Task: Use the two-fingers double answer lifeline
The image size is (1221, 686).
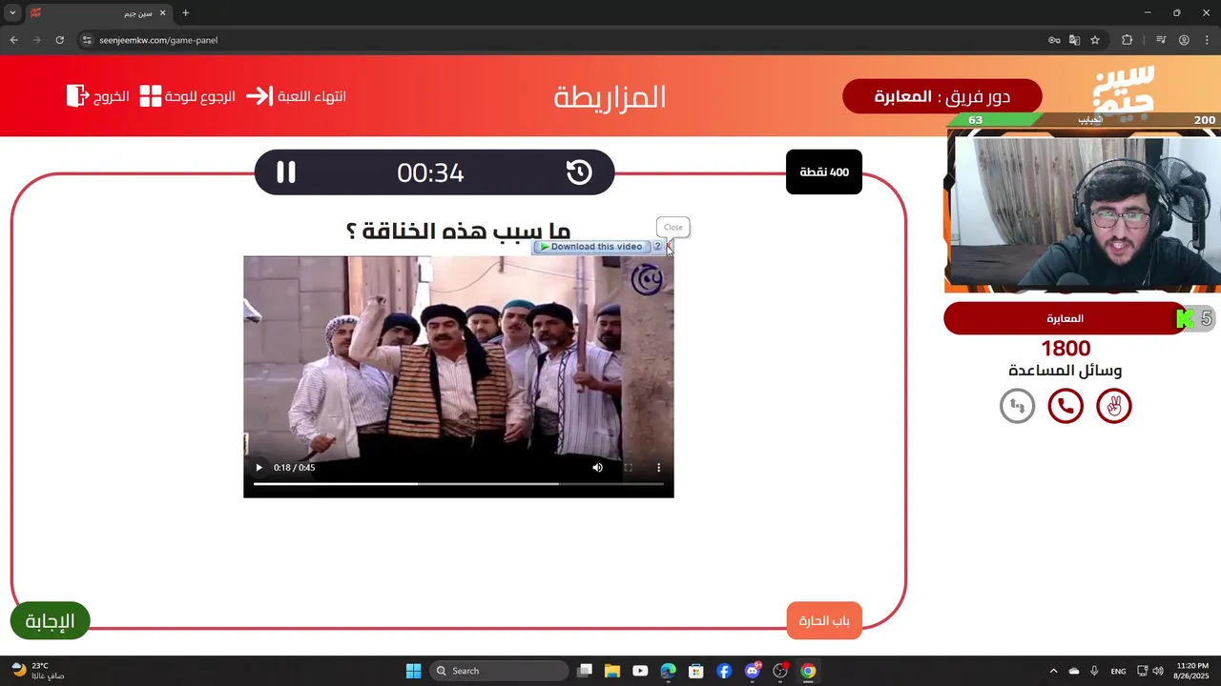Action: click(1114, 407)
